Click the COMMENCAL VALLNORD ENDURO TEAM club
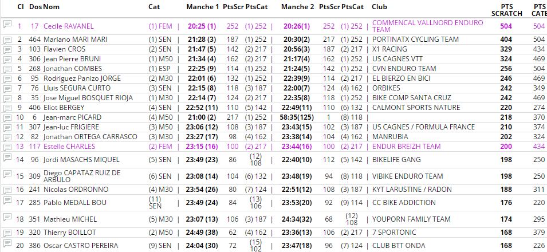 tap(427, 26)
